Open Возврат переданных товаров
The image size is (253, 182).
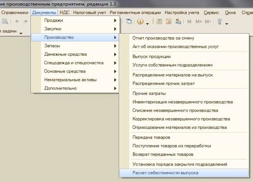click(x=184, y=155)
